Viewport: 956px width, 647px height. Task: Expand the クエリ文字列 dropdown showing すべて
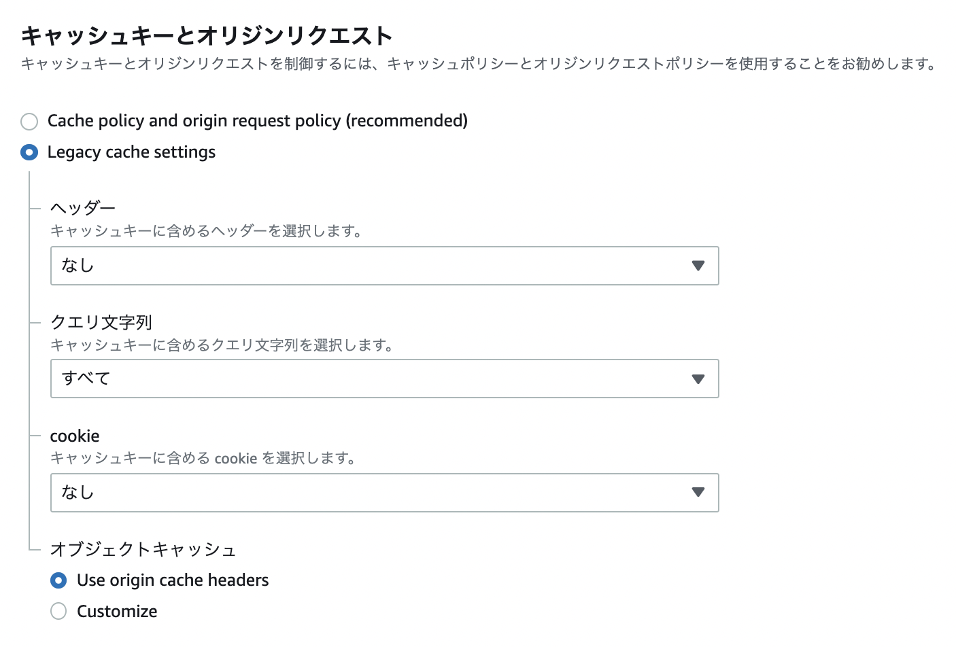384,379
